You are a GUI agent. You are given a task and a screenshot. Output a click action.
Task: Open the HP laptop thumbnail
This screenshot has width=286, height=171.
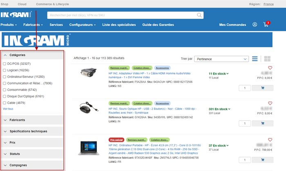(x=89, y=148)
